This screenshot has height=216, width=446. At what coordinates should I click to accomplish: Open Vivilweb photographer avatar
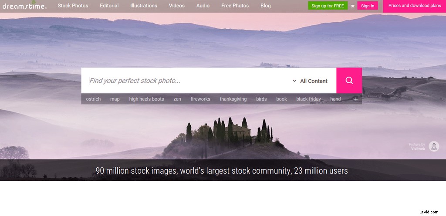click(434, 146)
